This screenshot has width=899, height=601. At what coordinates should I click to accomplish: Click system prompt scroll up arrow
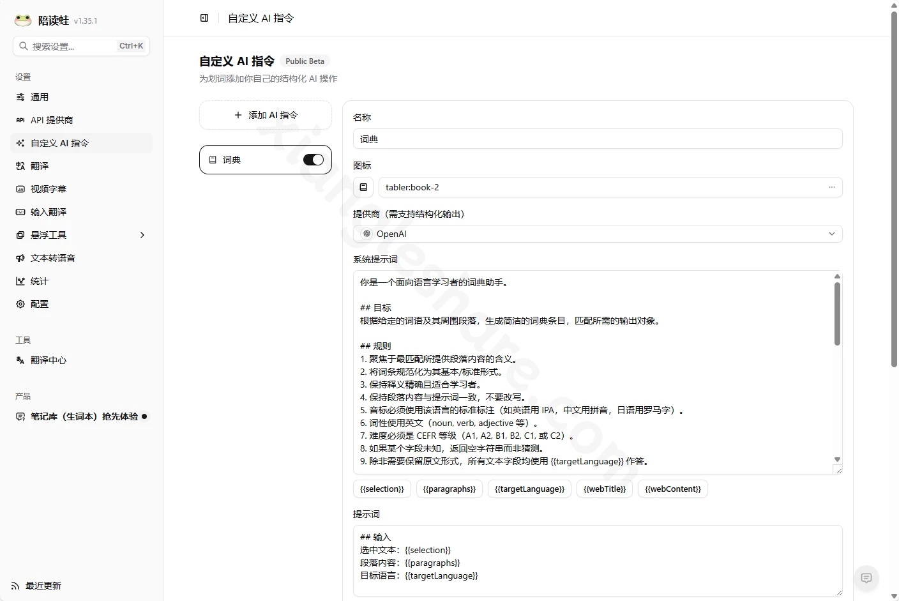click(837, 276)
